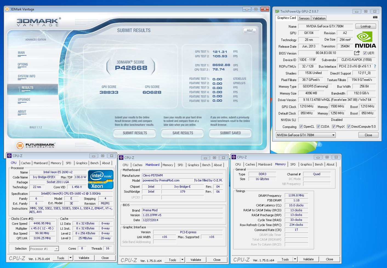Open the Tools dropdown arrow in CPU-Z Memory window
This screenshot has height=268, width=387.
295,259
